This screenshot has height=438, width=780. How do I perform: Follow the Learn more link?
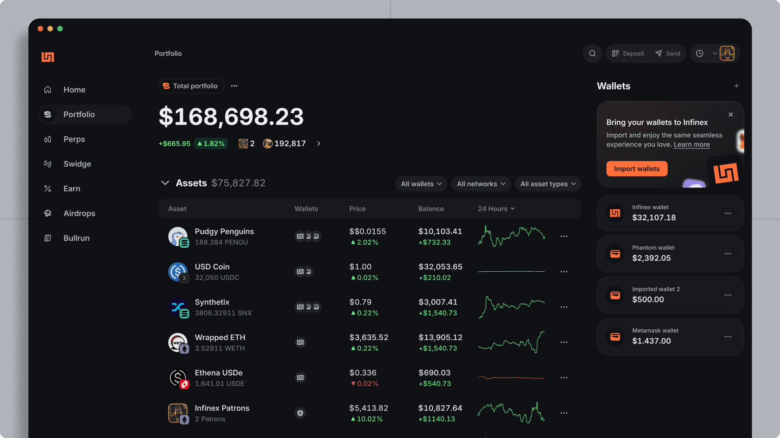691,145
